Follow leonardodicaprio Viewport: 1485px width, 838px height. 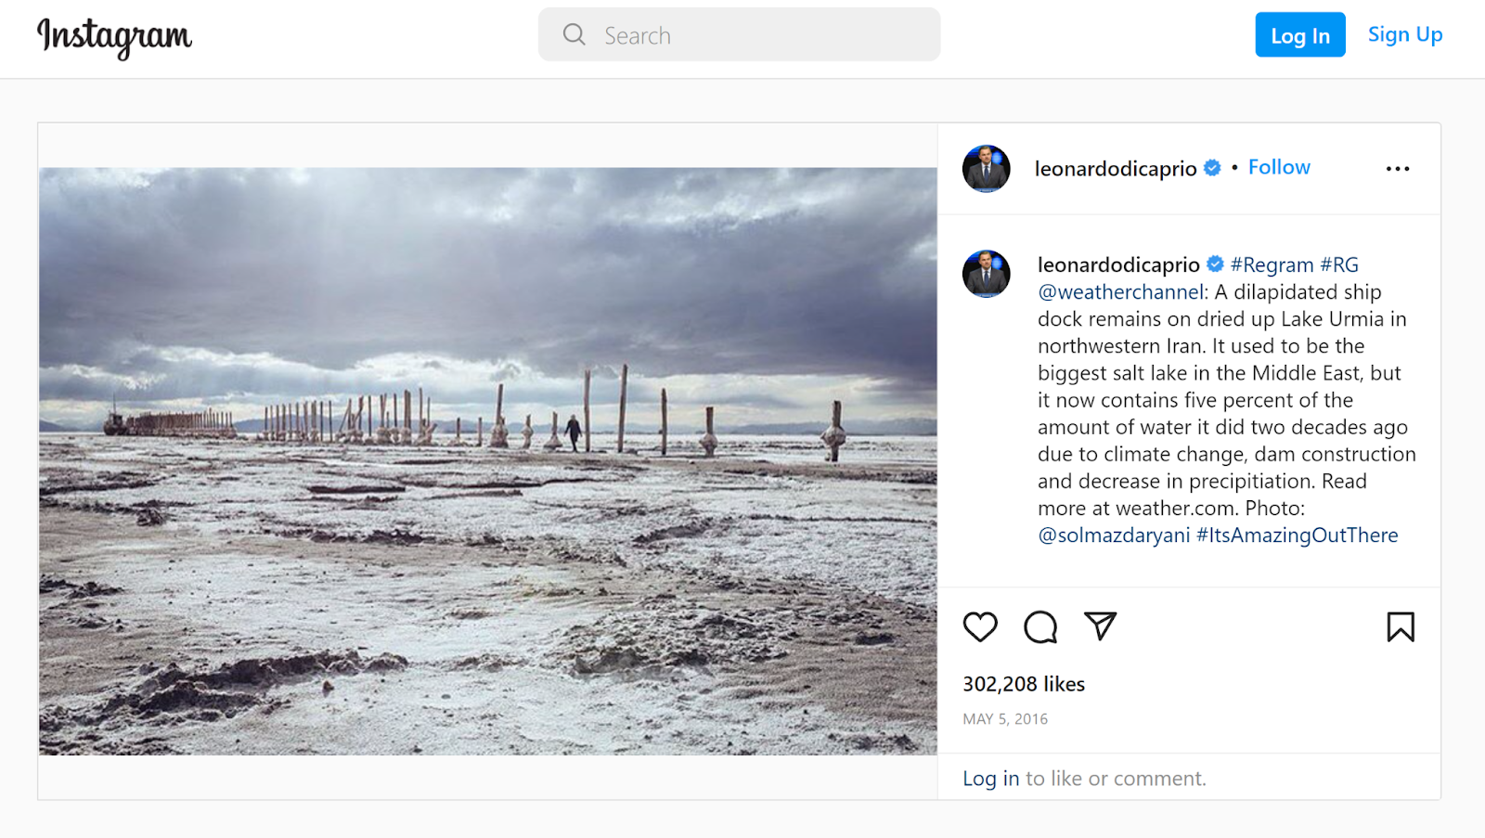click(1278, 168)
